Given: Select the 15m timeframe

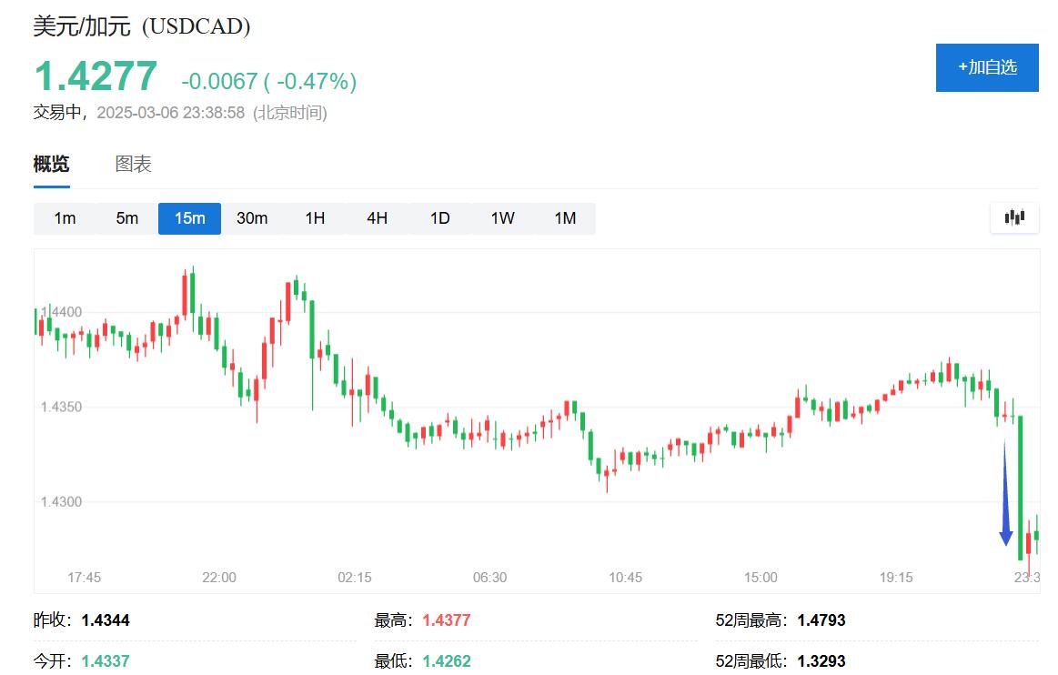Looking at the screenshot, I should tap(189, 218).
